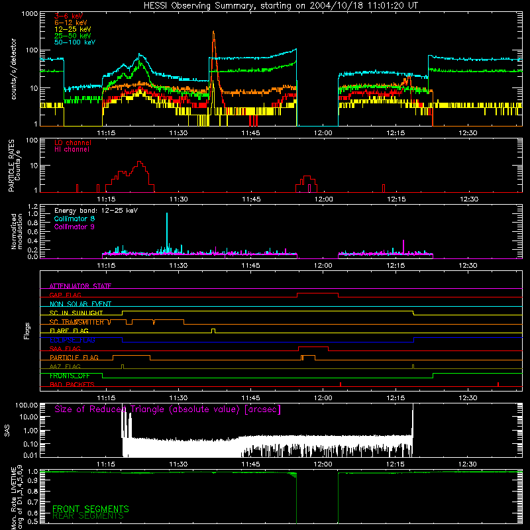Click the 1.2 value on modulation axis
The height and width of the screenshot is (530, 530).
(x=32, y=207)
